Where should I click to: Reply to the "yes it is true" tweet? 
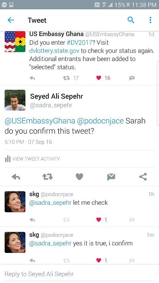(32, 260)
